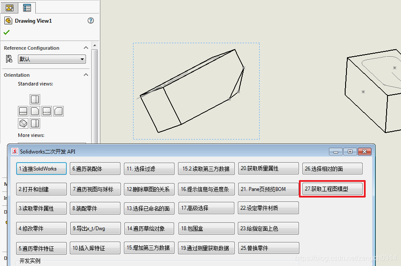Click 10.插入库特征 button
This screenshot has height=266, width=401.
(x=95, y=248)
